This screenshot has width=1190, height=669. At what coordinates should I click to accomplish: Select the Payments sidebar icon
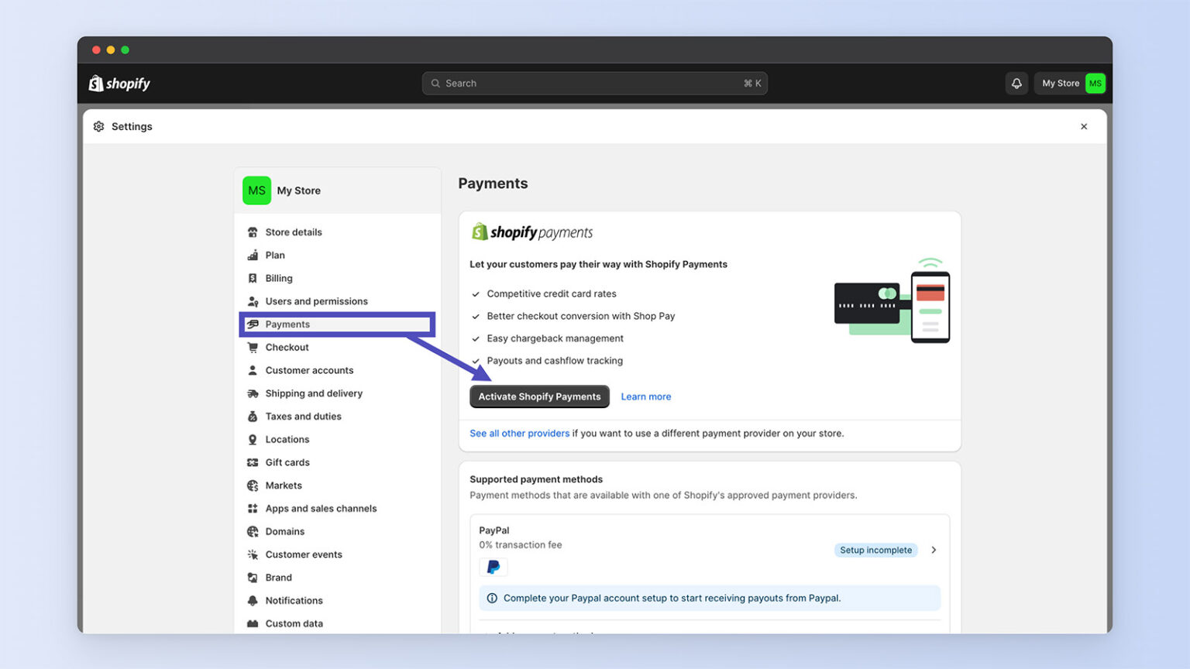pos(253,324)
